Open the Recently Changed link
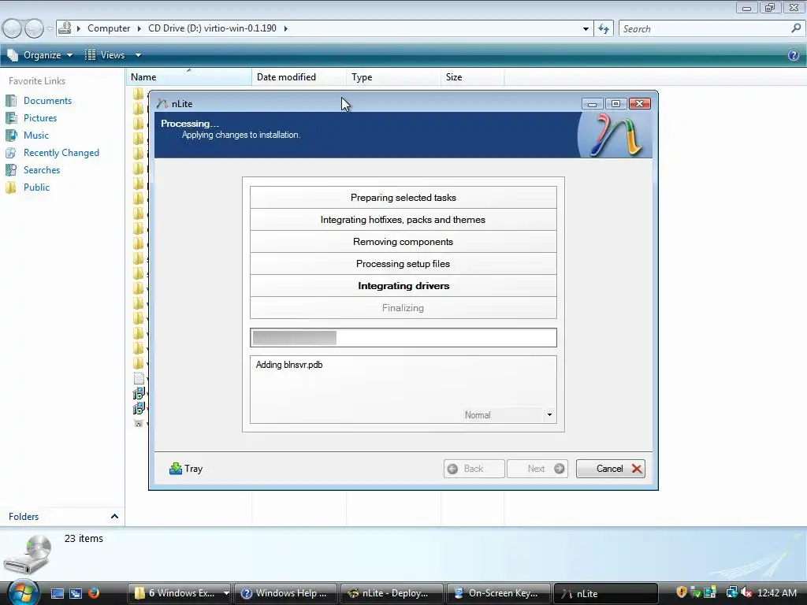 tap(61, 153)
